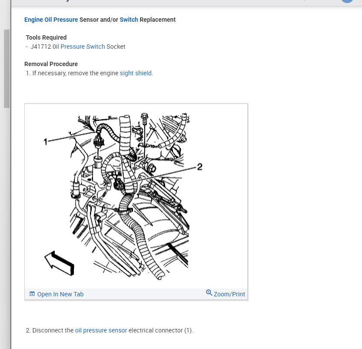362x349 pixels.
Task: Click the 'Sensor and/or' heading text
Action: 99,20
